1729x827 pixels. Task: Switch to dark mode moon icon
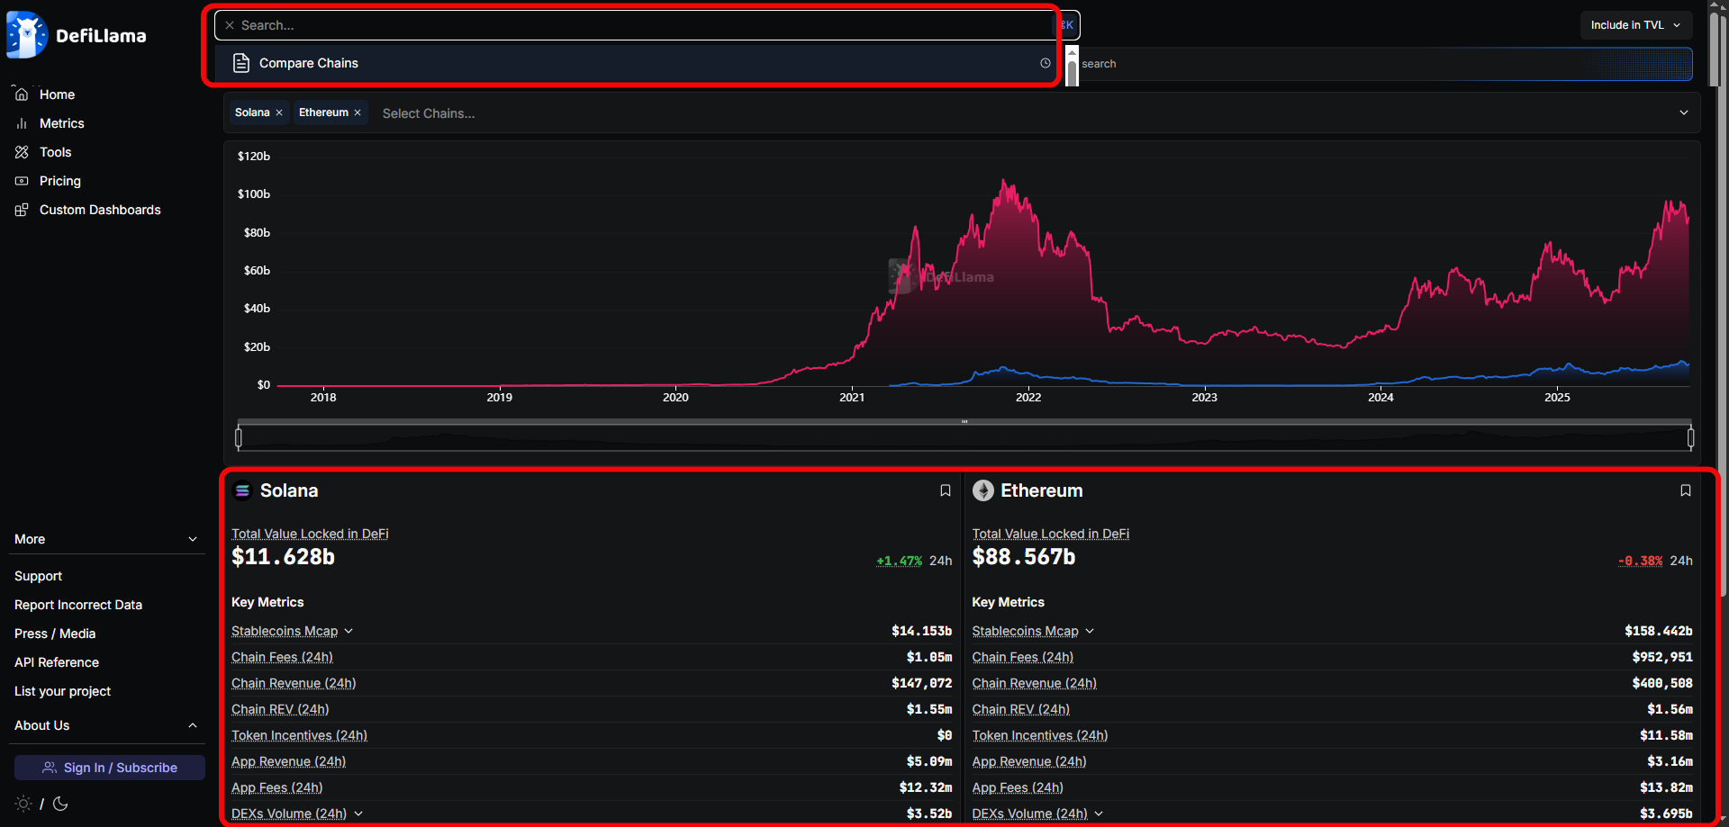click(x=60, y=804)
